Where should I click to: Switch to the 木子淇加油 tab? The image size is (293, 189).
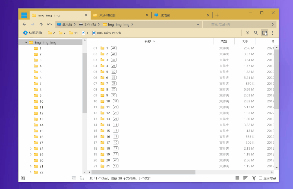[121, 15]
